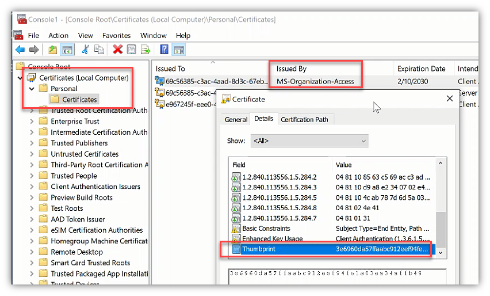Expand the Untrusted Certificates folder
The width and height of the screenshot is (490, 296).
pyautogui.click(x=32, y=154)
